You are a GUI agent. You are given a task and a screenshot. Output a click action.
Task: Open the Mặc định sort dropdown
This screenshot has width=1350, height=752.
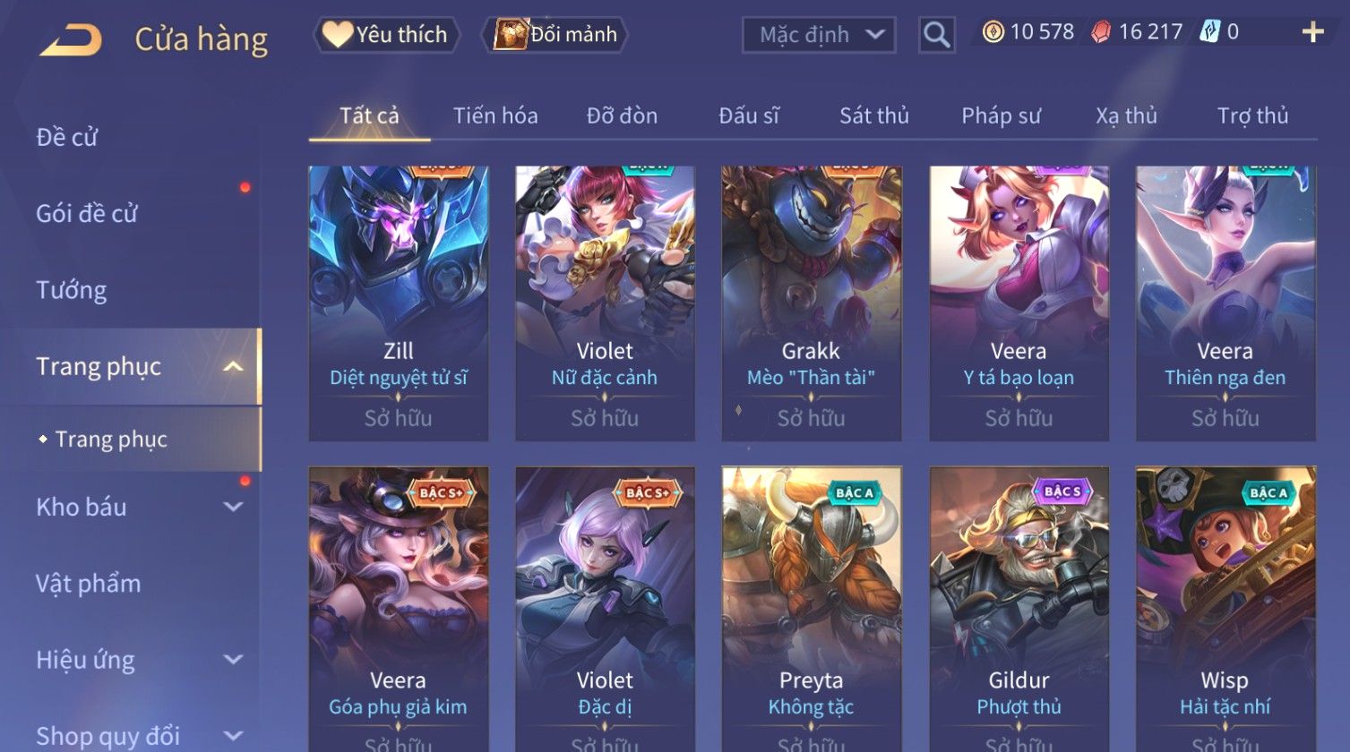tap(819, 35)
